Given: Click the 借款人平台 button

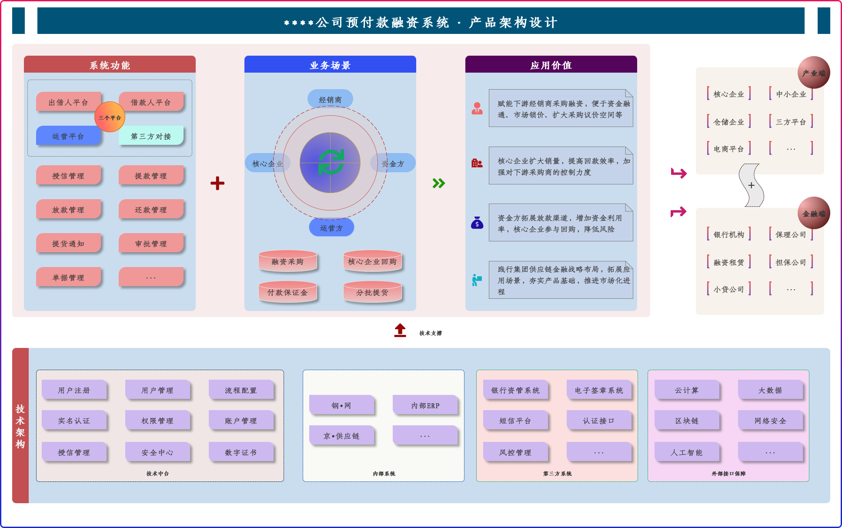Looking at the screenshot, I should tap(151, 102).
